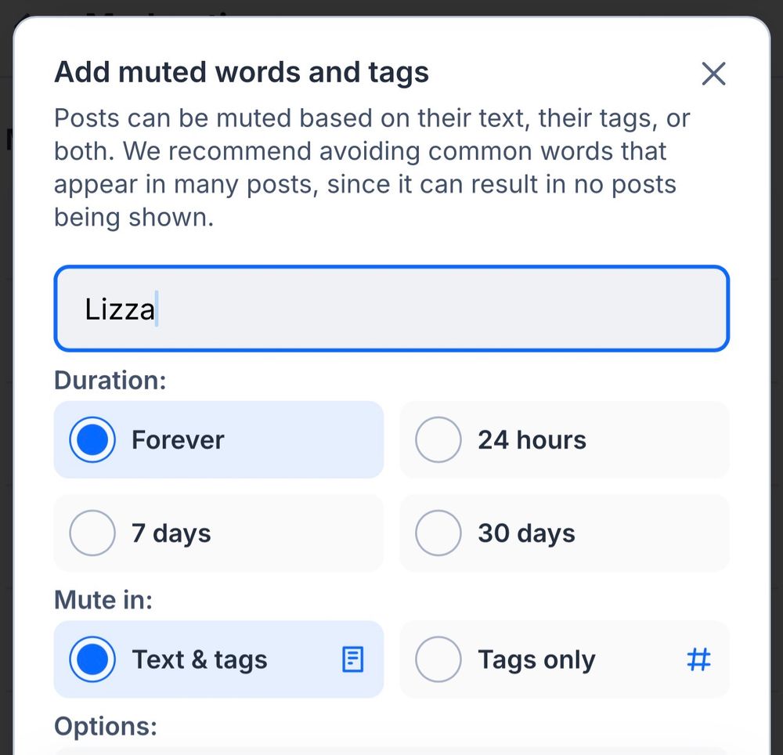Click the hashtag icon beside Tags only
Screen dimensions: 783x755
click(x=698, y=659)
